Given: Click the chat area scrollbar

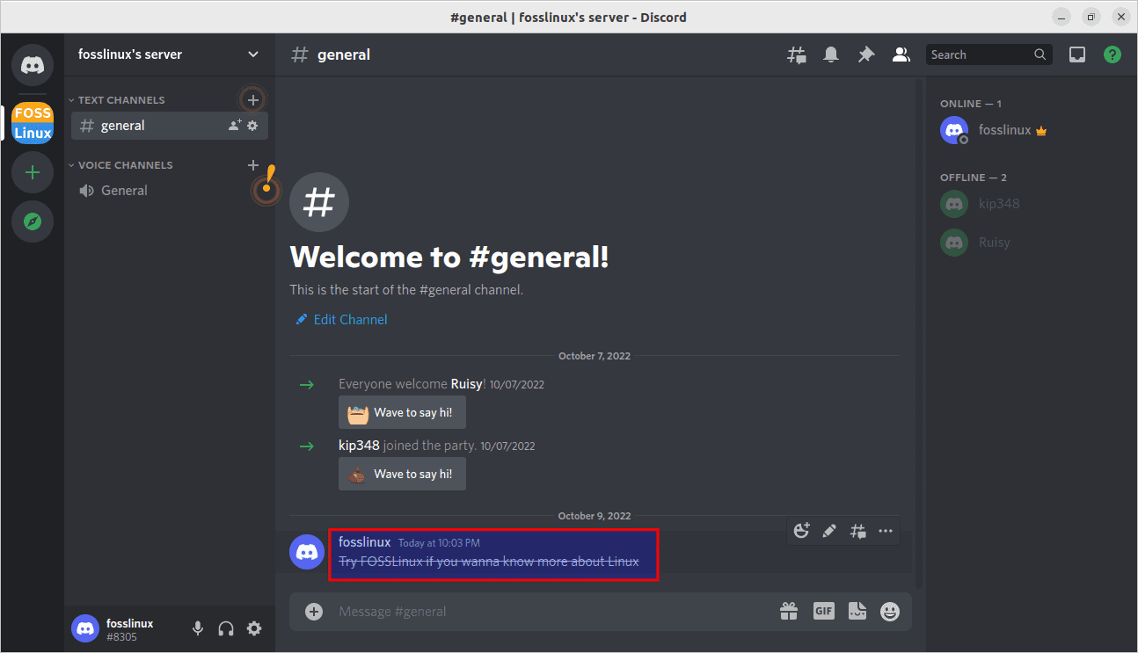Looking at the screenshot, I should 920,334.
